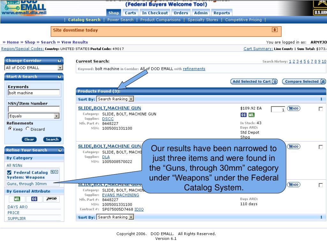Image resolution: width=327 pixels, height=245 pixels.
Task: Click the MIL icon on first product
Action: click(251, 115)
